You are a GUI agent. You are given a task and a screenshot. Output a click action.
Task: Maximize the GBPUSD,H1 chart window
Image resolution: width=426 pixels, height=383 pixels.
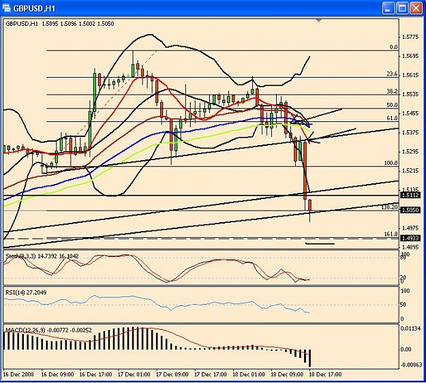click(402, 8)
